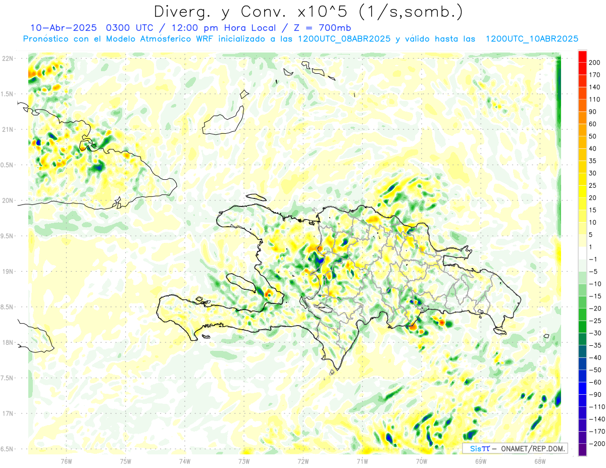The image size is (606, 468).
Task: Click the "-15" color scale value
Action: coord(596,296)
